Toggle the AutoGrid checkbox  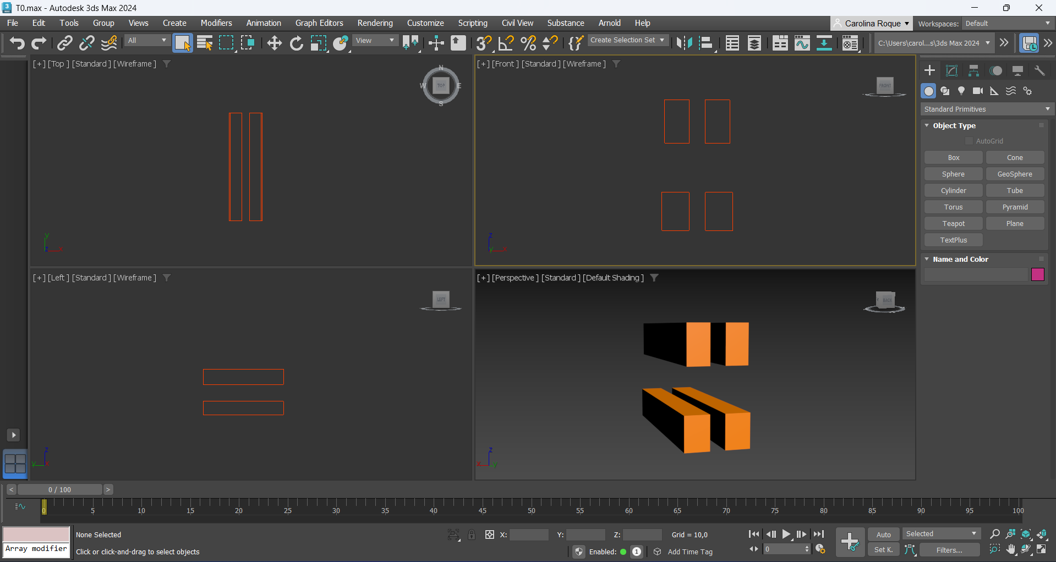pos(969,141)
